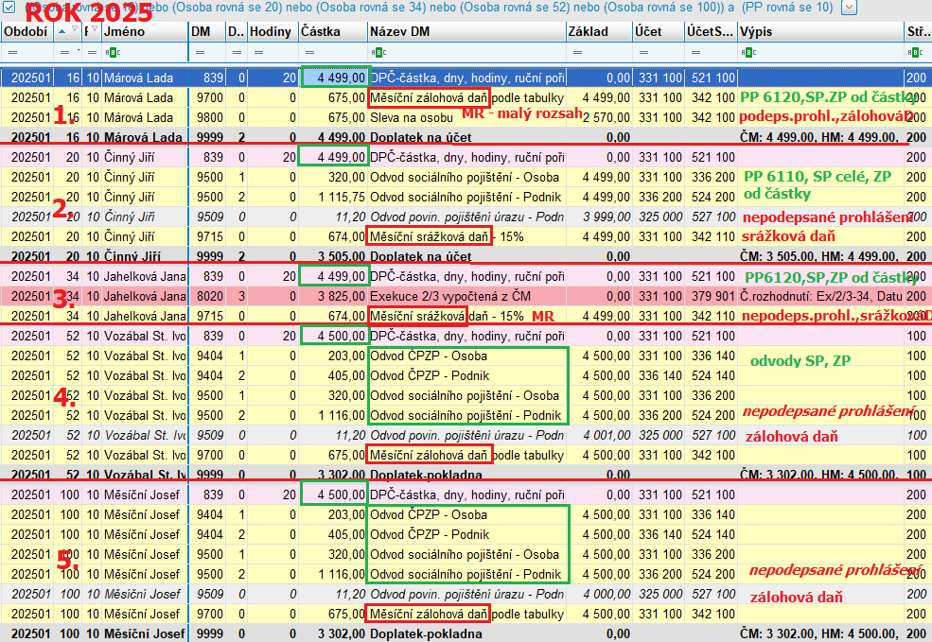Click the ABC operator icon under Výpis
This screenshot has height=642, width=932.
click(x=749, y=53)
